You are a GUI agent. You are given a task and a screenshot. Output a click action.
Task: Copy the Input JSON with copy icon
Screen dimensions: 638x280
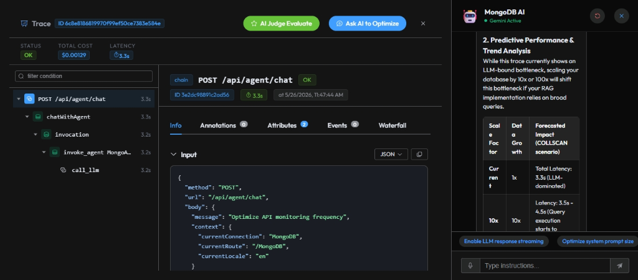[x=419, y=154]
